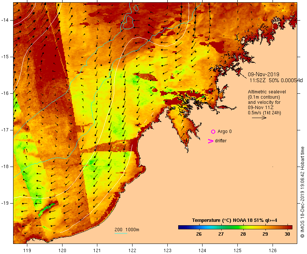The height and width of the screenshot is (254, 307).
Task: Click the 'and velocity for' caption line
Action: 264,102
